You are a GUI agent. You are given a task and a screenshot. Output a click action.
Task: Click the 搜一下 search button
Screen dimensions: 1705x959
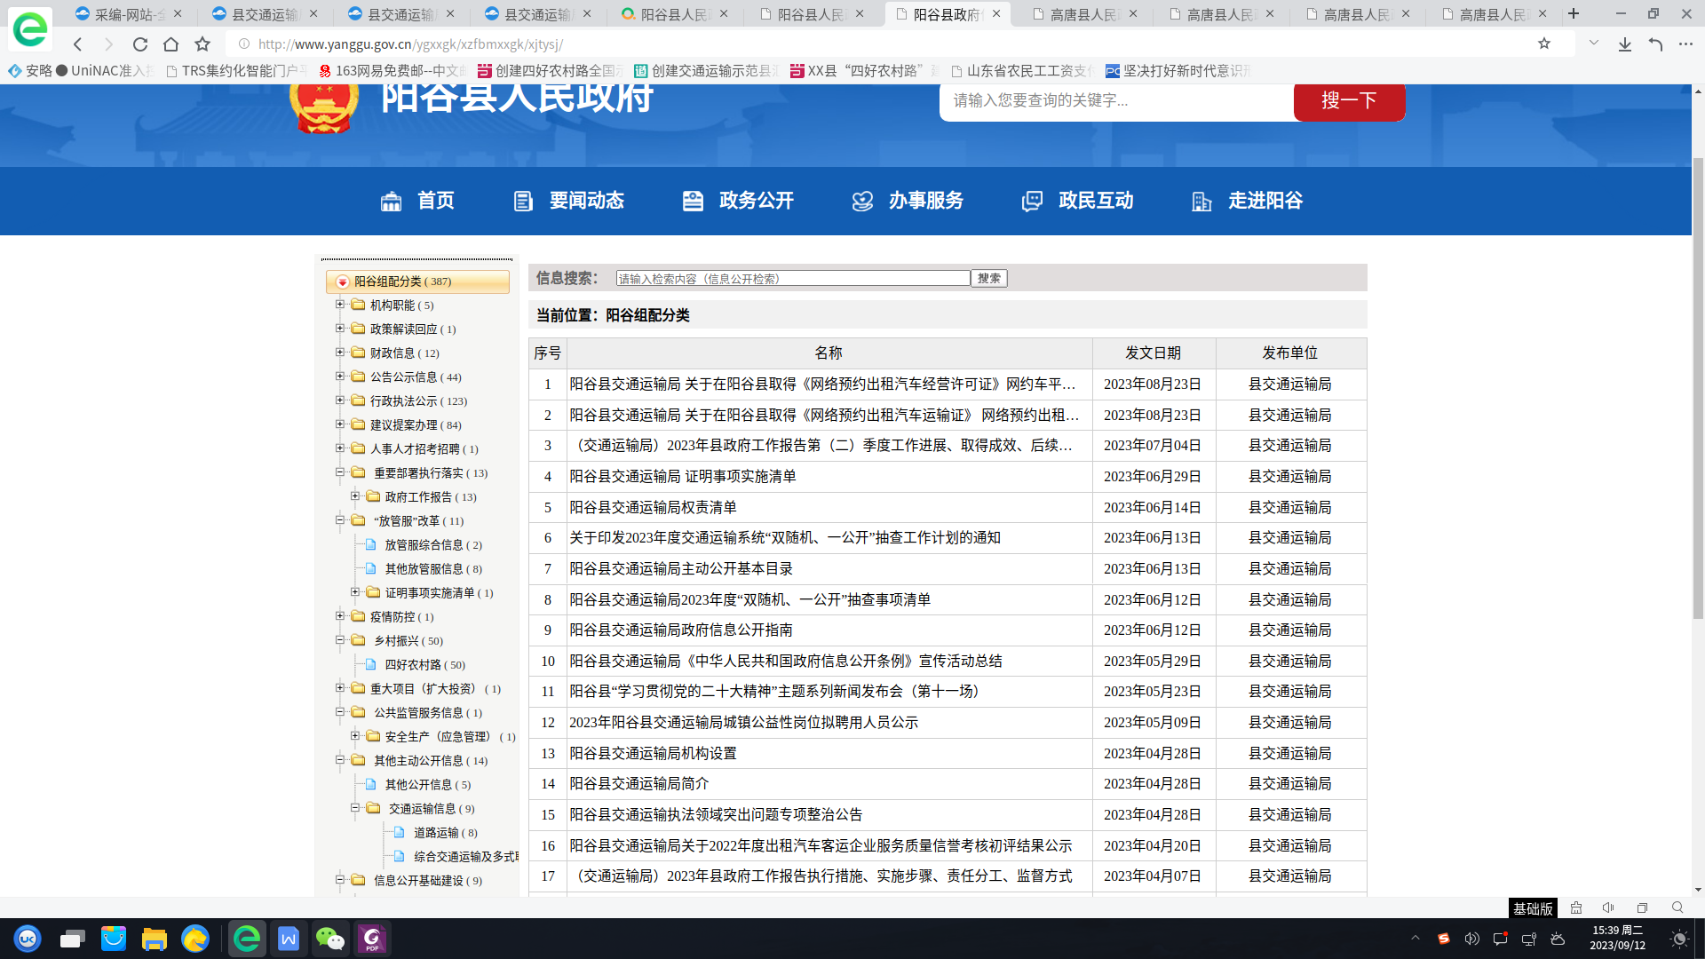point(1349,100)
